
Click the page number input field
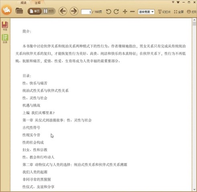point(86,12)
